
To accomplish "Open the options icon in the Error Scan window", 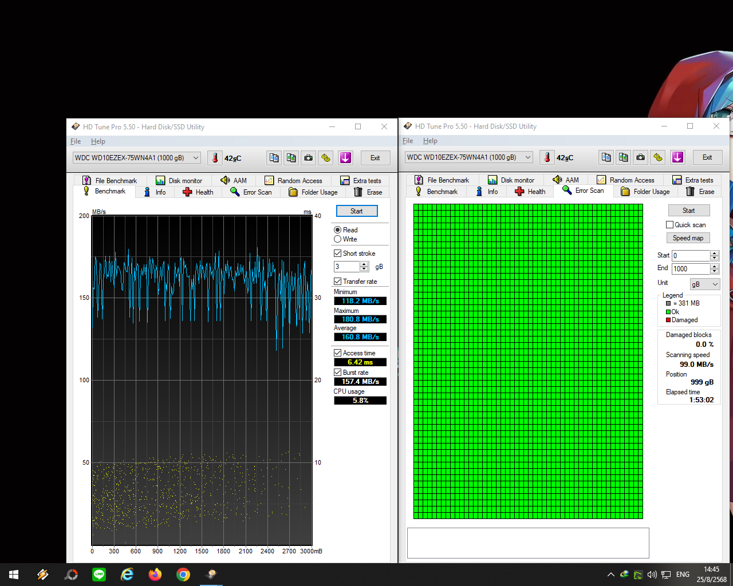I will coord(658,157).
